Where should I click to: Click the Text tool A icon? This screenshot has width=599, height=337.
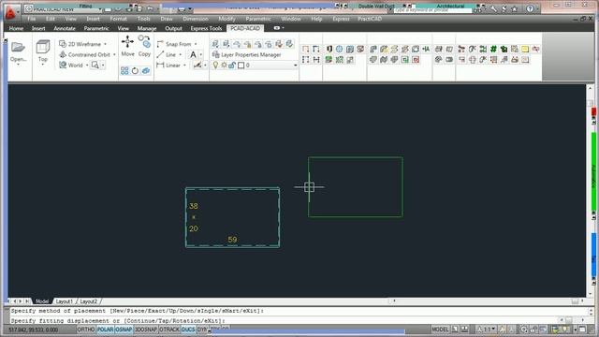[194, 54]
